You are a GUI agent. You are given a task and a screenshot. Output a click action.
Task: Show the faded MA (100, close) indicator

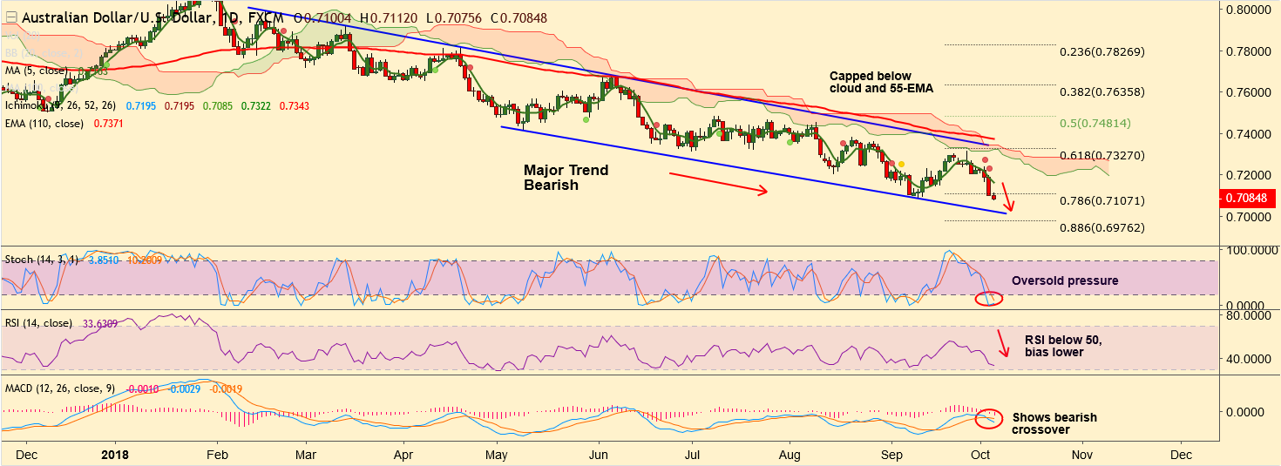coord(41,88)
